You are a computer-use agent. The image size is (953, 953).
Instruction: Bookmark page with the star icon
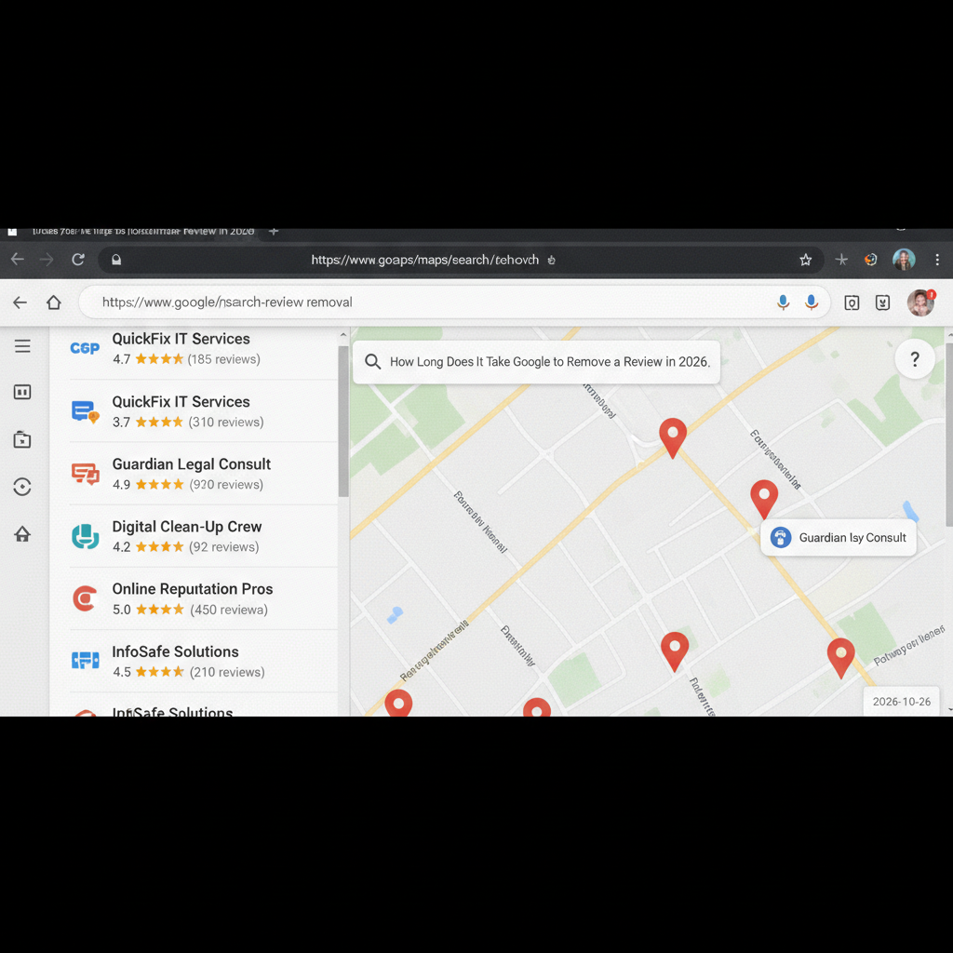click(805, 261)
